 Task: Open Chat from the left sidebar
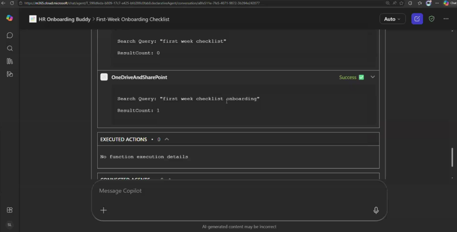click(x=9, y=35)
